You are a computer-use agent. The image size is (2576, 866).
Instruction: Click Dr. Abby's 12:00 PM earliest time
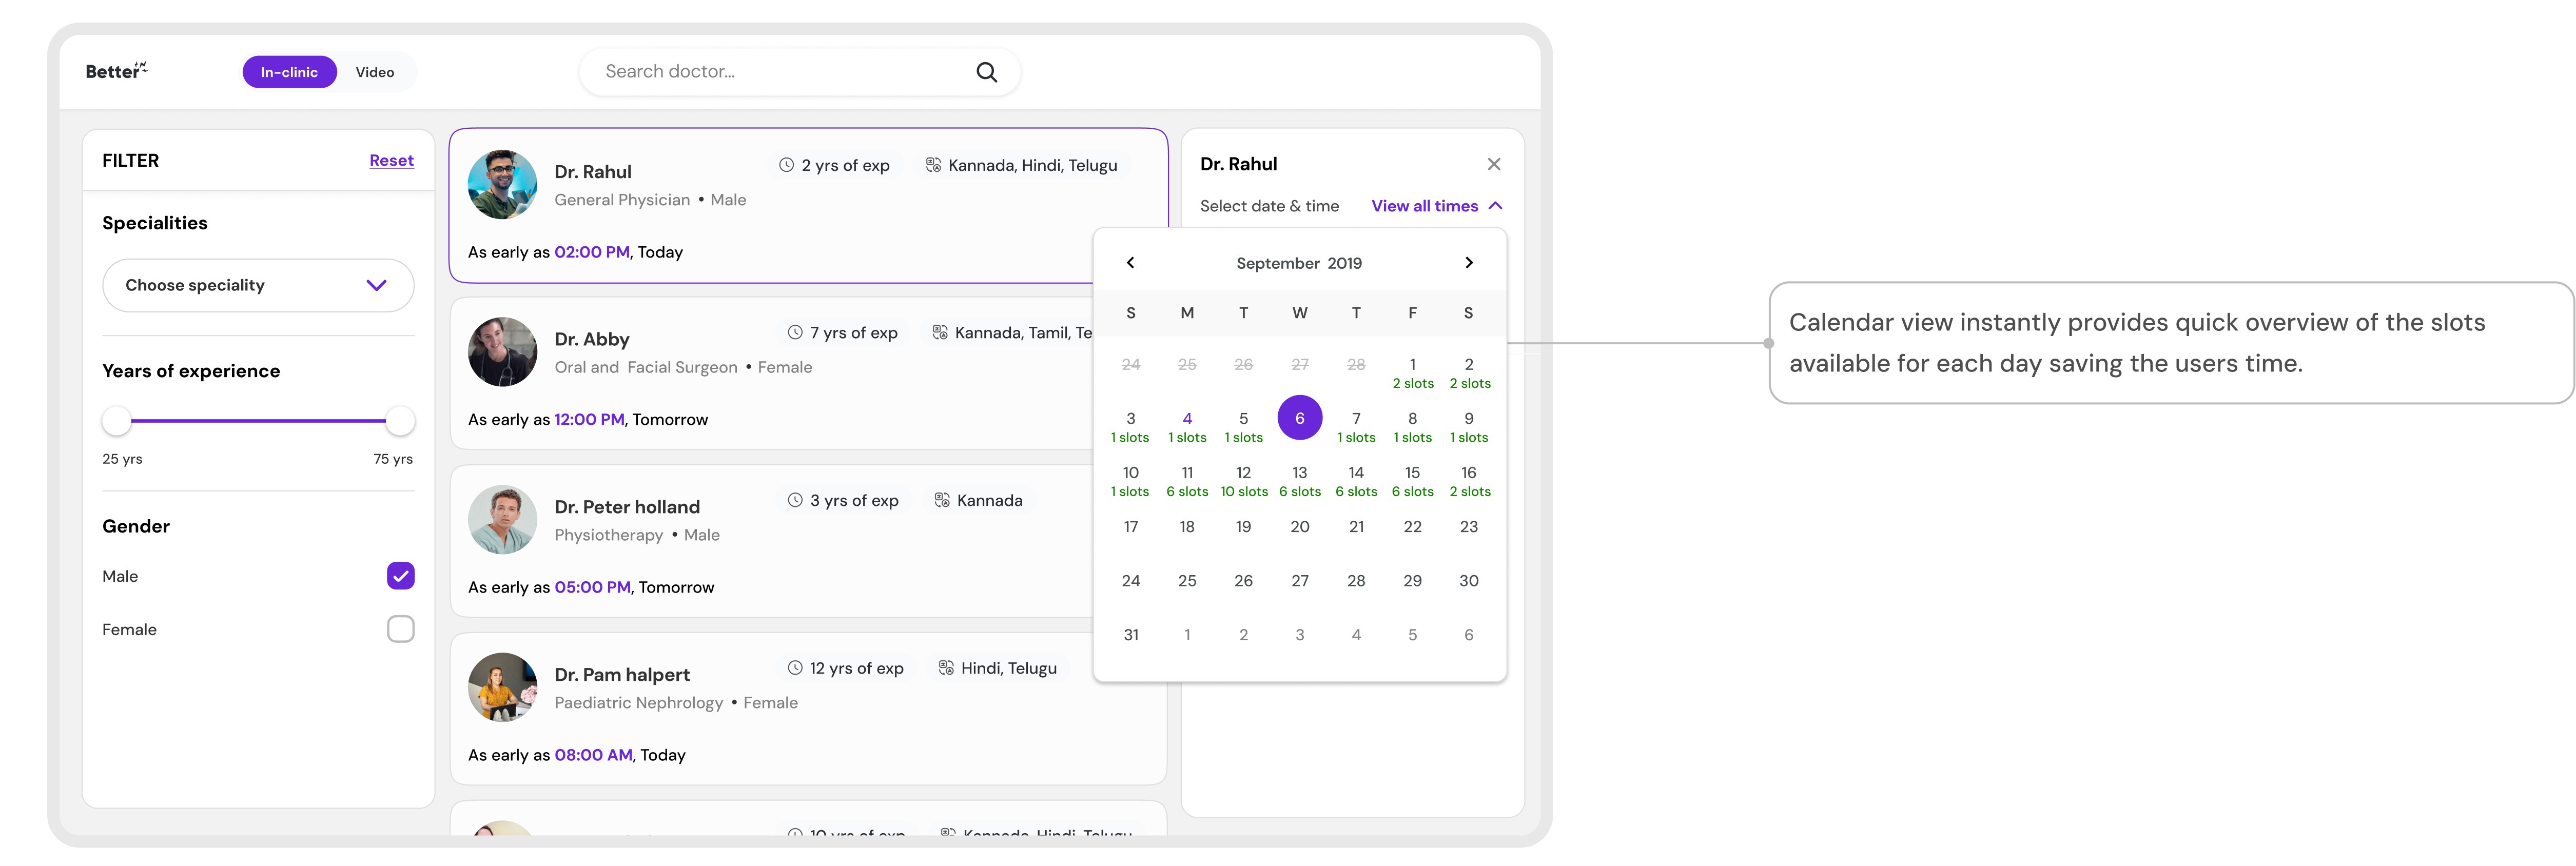pyautogui.click(x=589, y=420)
